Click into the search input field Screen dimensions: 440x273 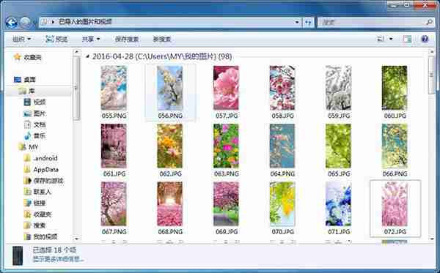click(373, 22)
